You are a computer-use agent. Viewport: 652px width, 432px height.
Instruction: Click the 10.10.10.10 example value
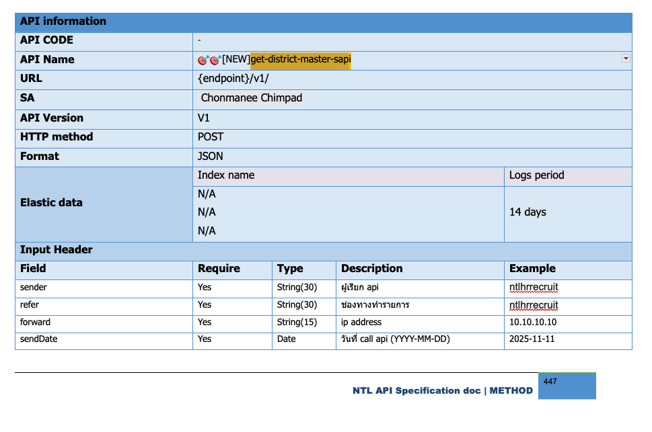(533, 322)
